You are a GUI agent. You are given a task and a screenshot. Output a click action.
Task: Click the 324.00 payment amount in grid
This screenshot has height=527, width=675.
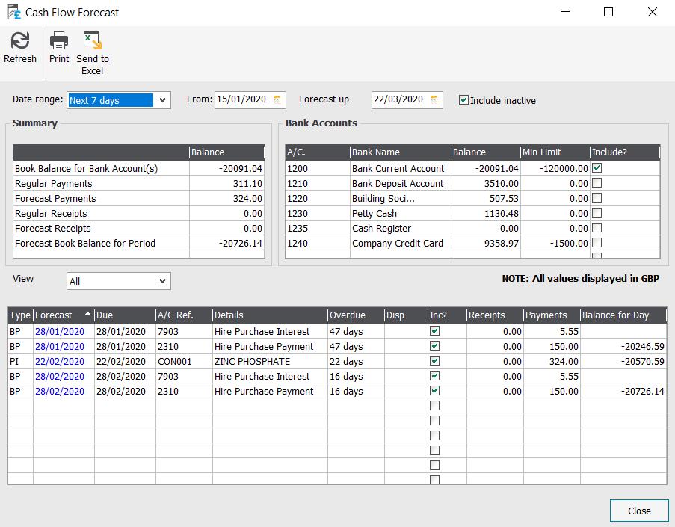[564, 361]
